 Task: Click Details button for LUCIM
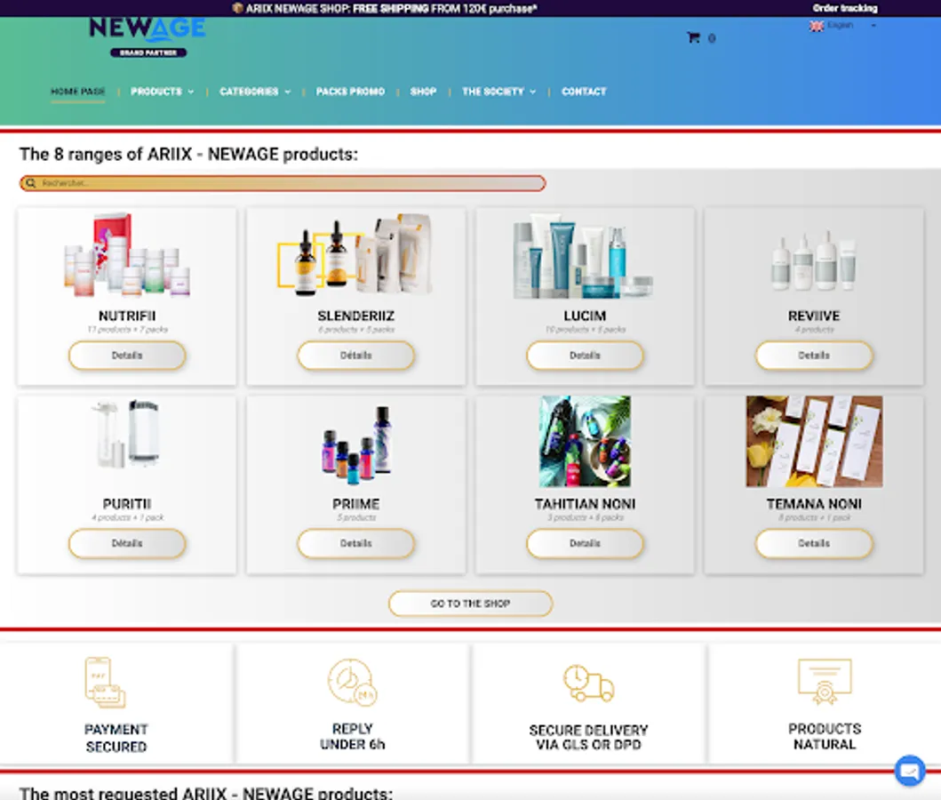585,356
